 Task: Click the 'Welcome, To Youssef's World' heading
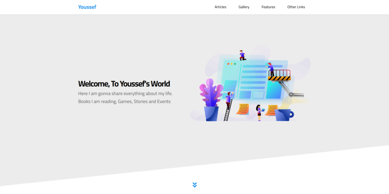click(124, 84)
